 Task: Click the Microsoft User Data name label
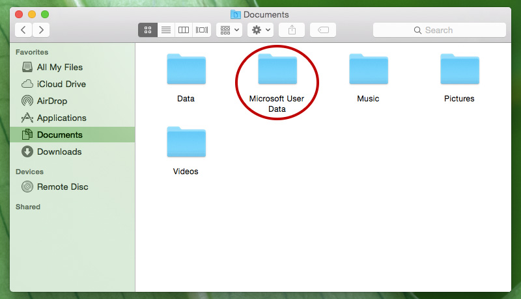pyautogui.click(x=277, y=104)
